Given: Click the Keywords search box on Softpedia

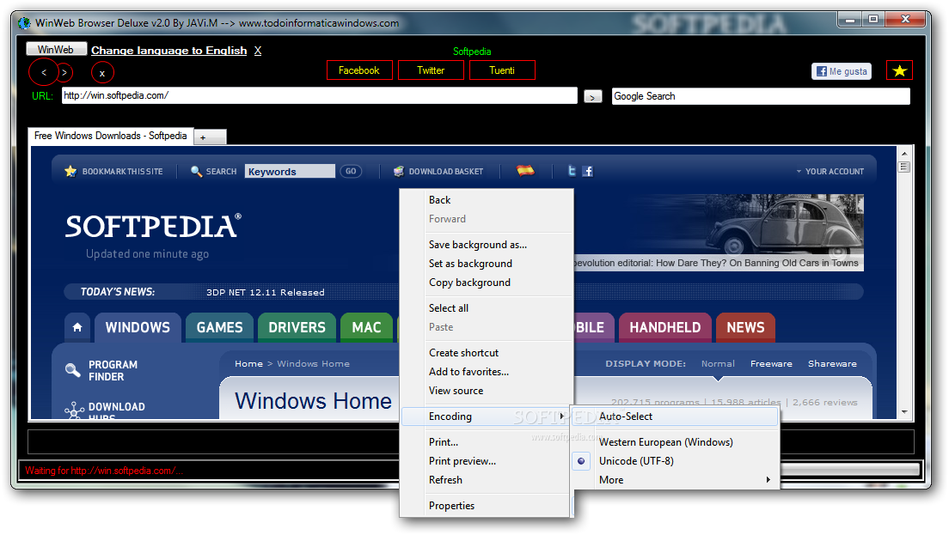Looking at the screenshot, I should 290,171.
